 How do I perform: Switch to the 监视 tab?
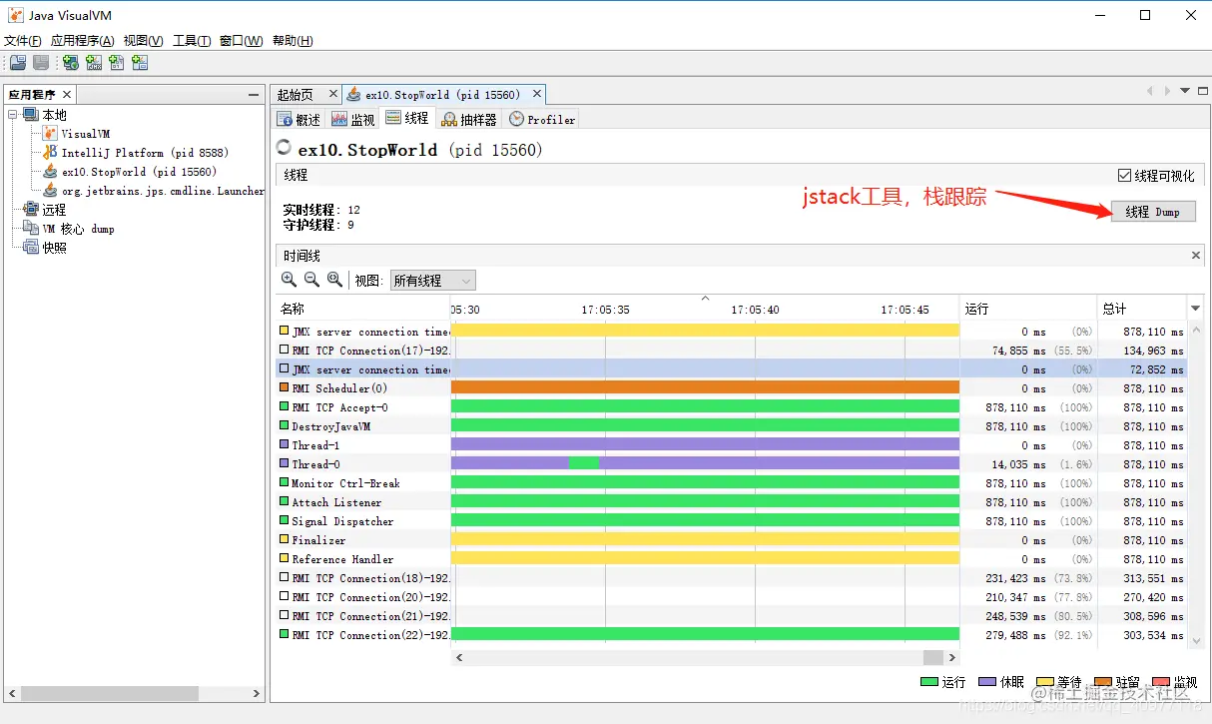[x=353, y=119]
